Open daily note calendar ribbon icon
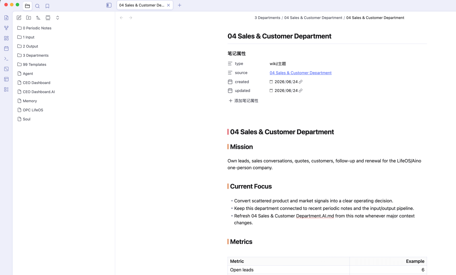Screen dimensions: 456x275 [6, 48]
